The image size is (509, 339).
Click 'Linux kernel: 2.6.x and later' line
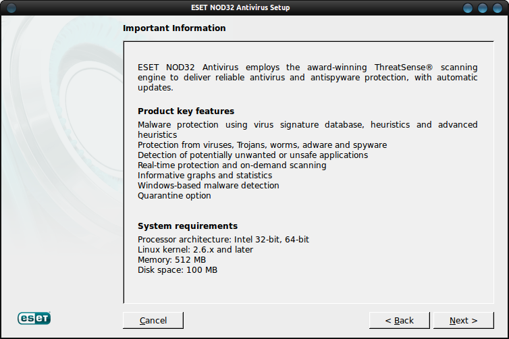(x=195, y=250)
